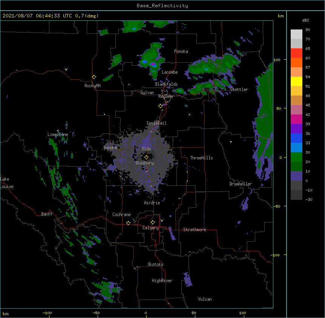325x318 pixels.
Task: Click the yellow diamond marker above Calgary label
Action: [x=153, y=222]
